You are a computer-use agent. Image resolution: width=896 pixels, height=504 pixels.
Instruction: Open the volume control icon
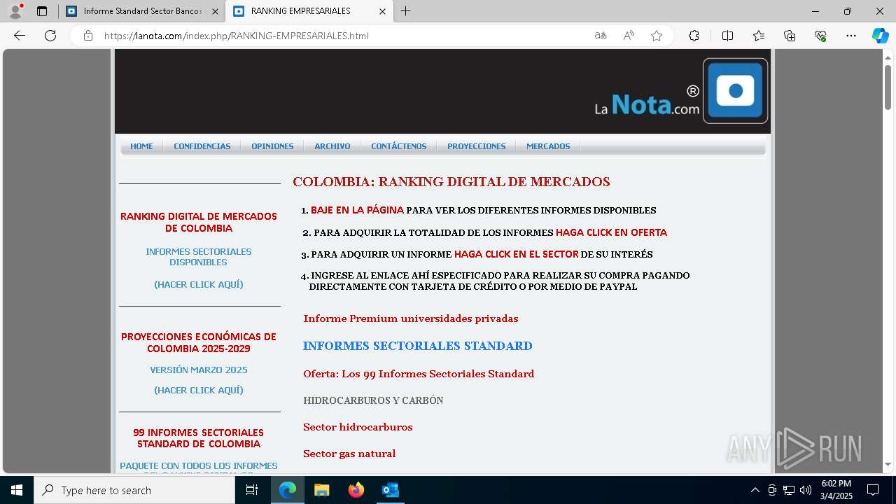tap(805, 490)
